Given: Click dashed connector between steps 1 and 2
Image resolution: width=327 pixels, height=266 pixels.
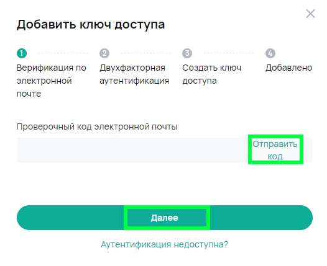Looking at the screenshot, I should [63, 53].
